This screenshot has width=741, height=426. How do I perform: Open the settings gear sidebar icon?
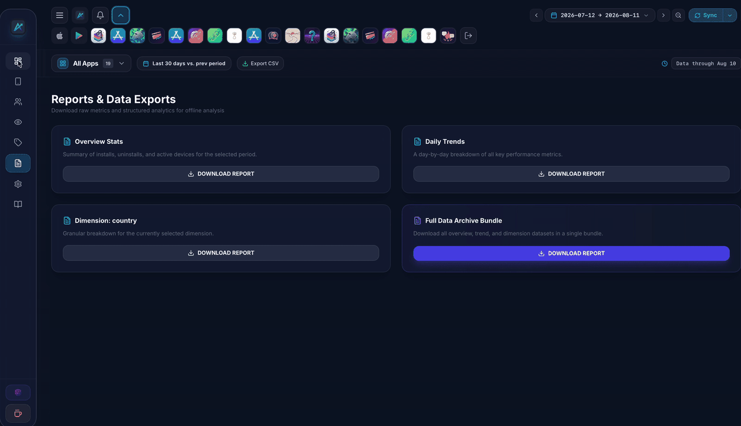tap(18, 184)
